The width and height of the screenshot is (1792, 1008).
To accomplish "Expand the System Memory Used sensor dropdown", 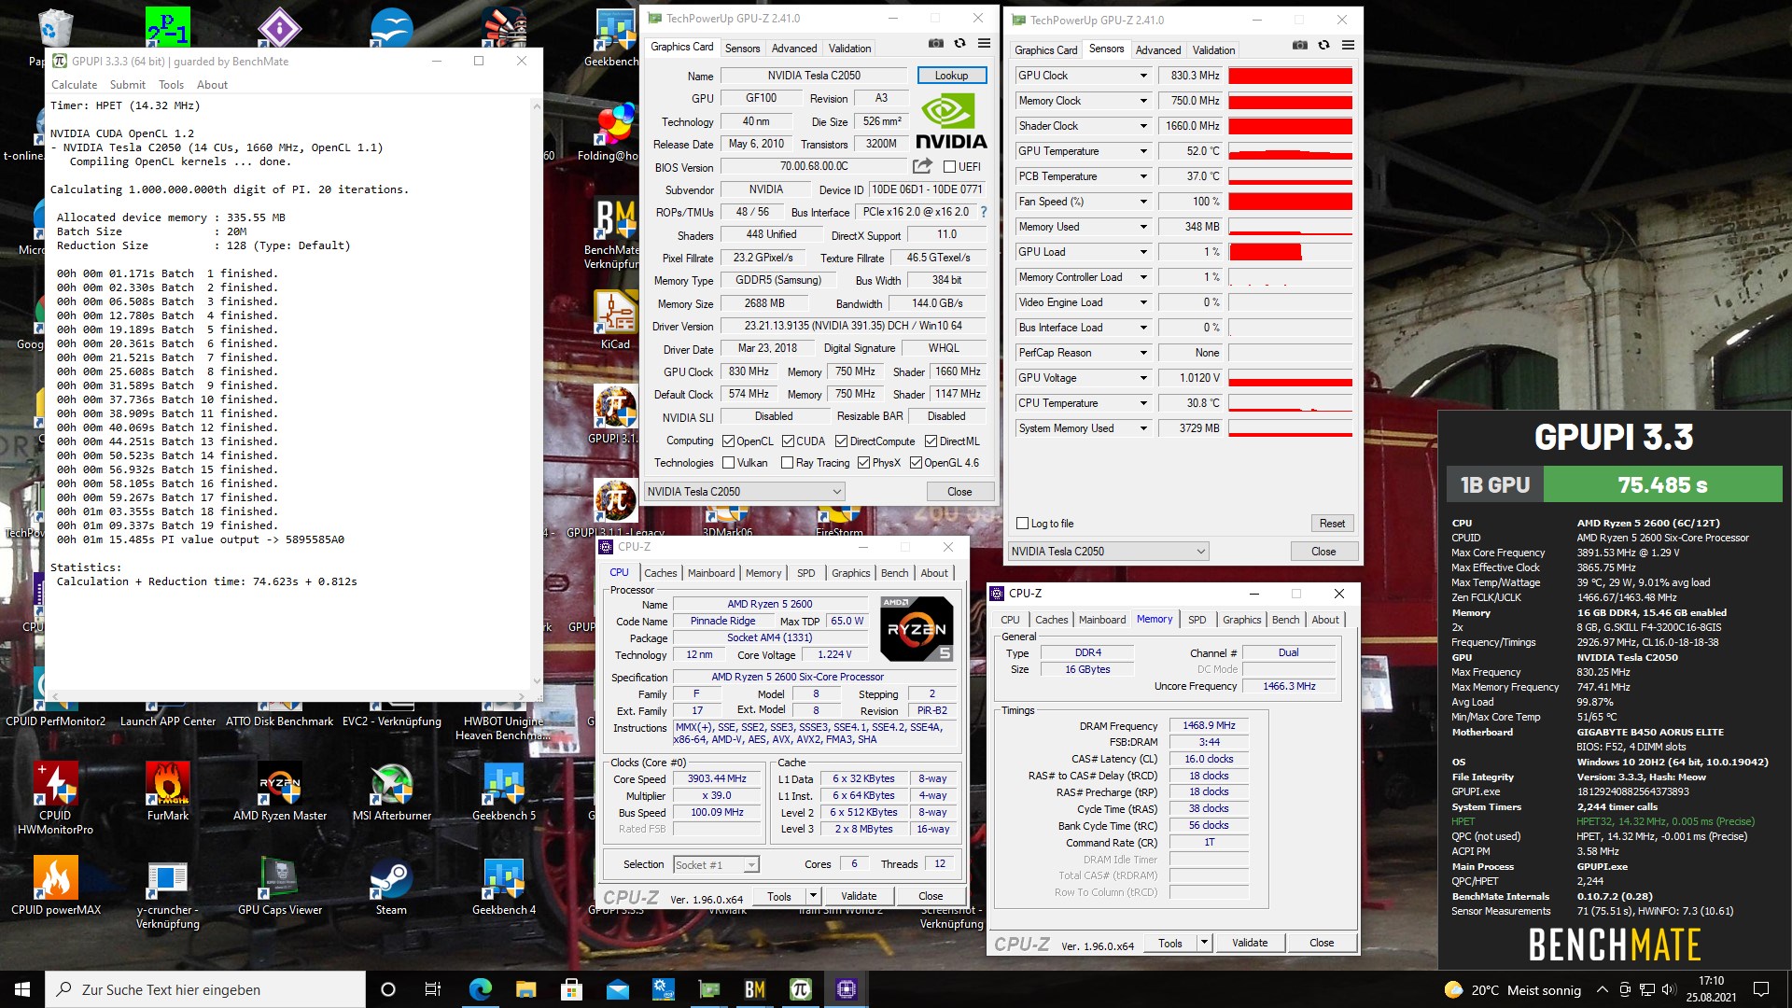I will (1143, 428).
